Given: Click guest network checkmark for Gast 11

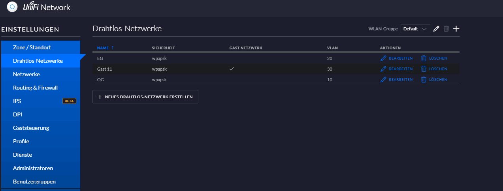Looking at the screenshot, I should [x=232, y=69].
